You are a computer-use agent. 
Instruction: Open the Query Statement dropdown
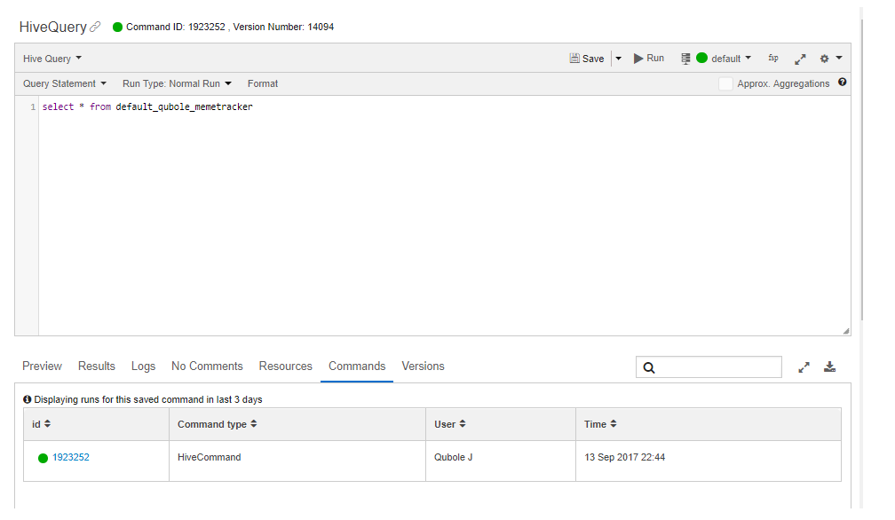[x=65, y=83]
